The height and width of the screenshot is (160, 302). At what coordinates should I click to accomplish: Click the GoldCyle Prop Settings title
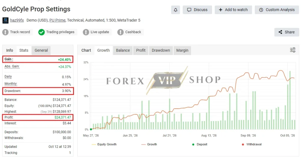pos(36,9)
